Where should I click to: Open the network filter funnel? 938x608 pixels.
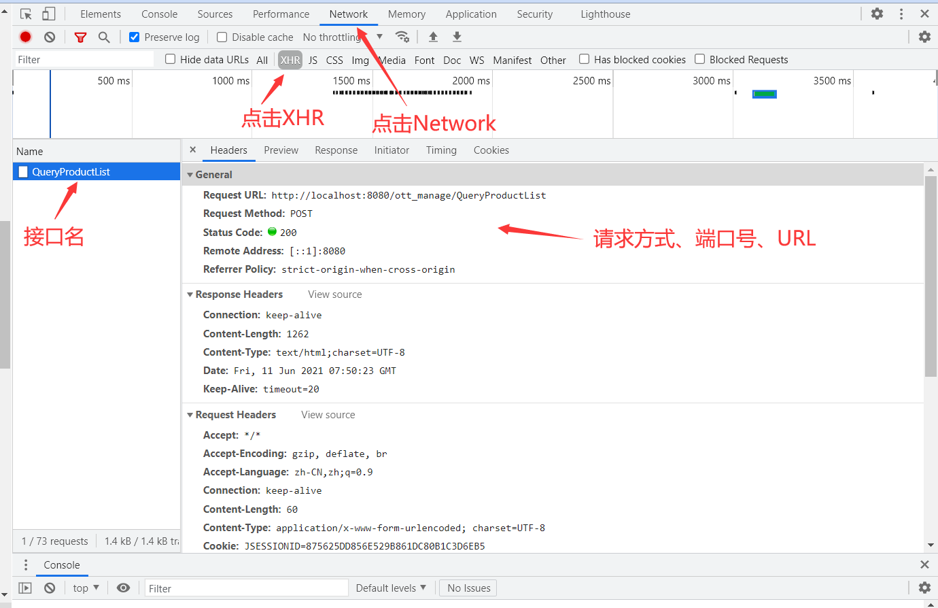tap(80, 37)
